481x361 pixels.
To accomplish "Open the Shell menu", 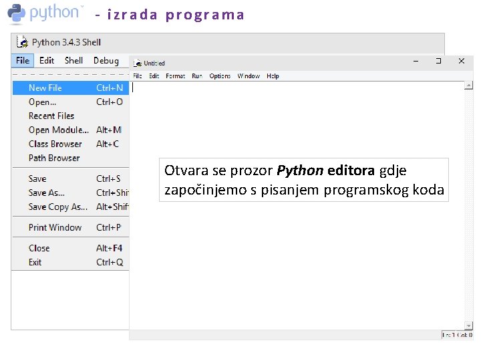I will 73,60.
